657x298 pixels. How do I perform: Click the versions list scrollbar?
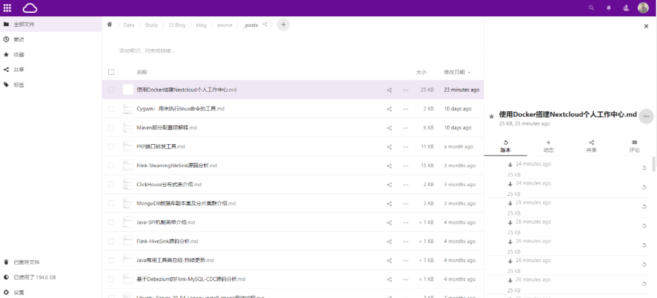[654, 164]
